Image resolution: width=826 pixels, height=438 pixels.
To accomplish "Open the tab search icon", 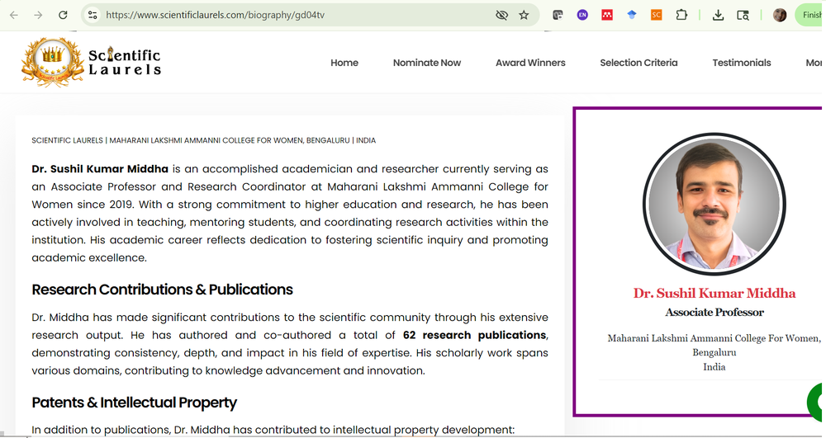I will 743,15.
